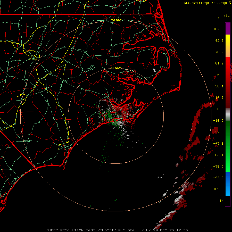Click the 45.6 legend value
The width and height of the screenshot is (232, 232).
[219, 75]
